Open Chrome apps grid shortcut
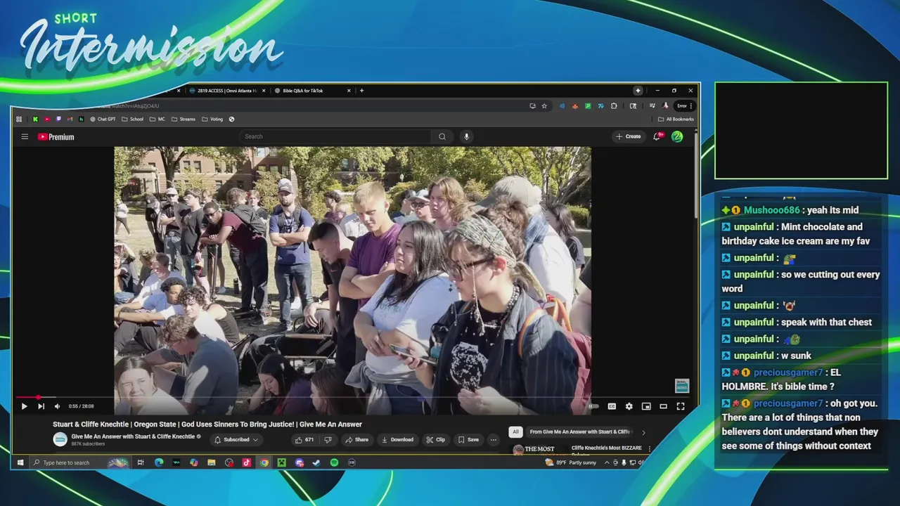The image size is (900, 506). (19, 119)
